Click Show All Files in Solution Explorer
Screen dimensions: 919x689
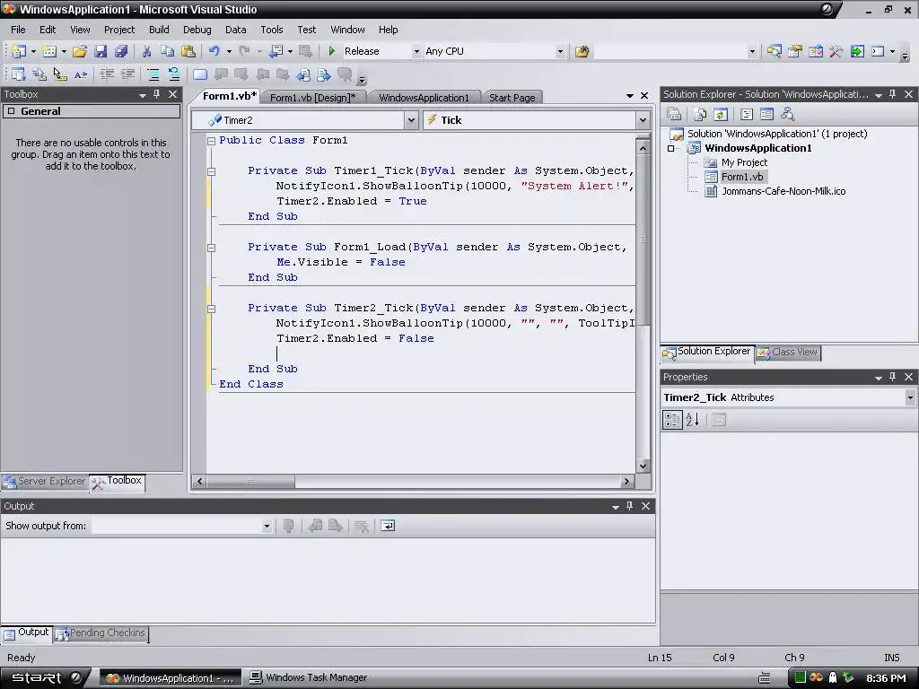click(x=699, y=114)
